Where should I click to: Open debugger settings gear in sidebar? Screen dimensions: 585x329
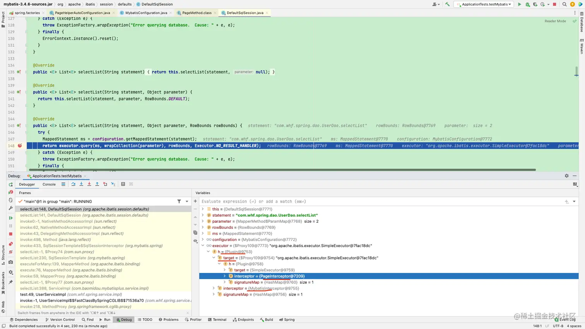click(11, 272)
